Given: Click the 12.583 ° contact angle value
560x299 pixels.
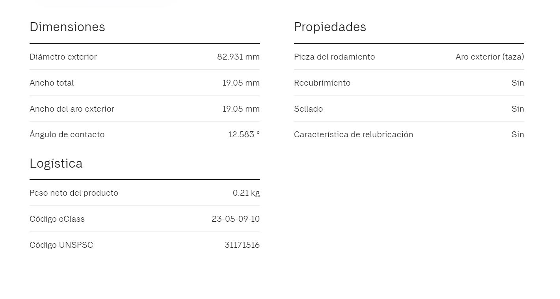Looking at the screenshot, I should point(244,135).
